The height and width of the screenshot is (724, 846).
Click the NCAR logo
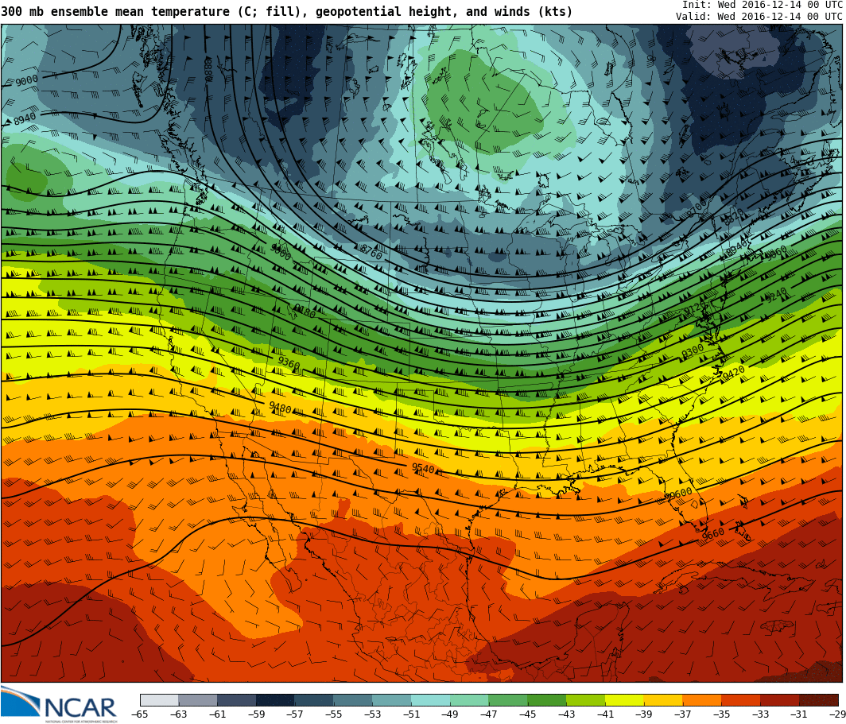click(x=58, y=704)
